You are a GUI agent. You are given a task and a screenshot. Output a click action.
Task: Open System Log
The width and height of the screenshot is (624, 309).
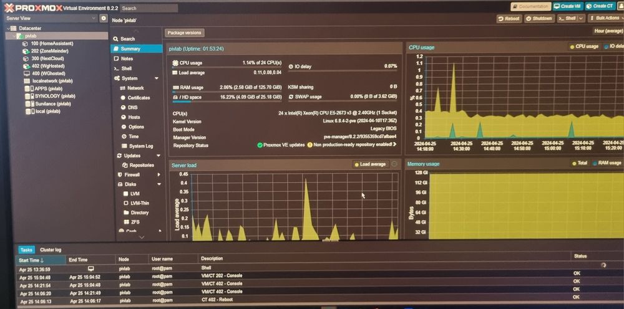click(x=141, y=146)
